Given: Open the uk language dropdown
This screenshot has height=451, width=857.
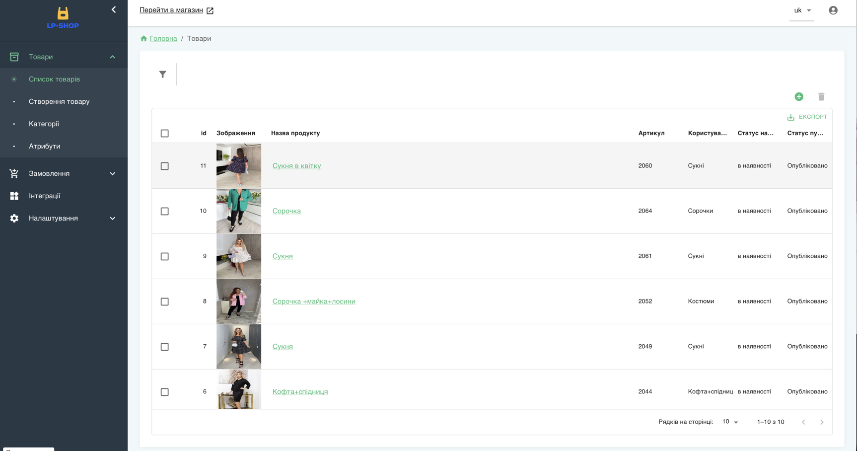Looking at the screenshot, I should pyautogui.click(x=801, y=10).
